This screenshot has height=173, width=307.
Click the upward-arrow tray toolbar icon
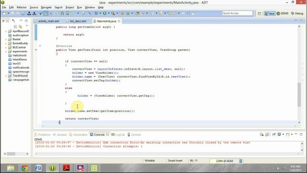[29, 13]
